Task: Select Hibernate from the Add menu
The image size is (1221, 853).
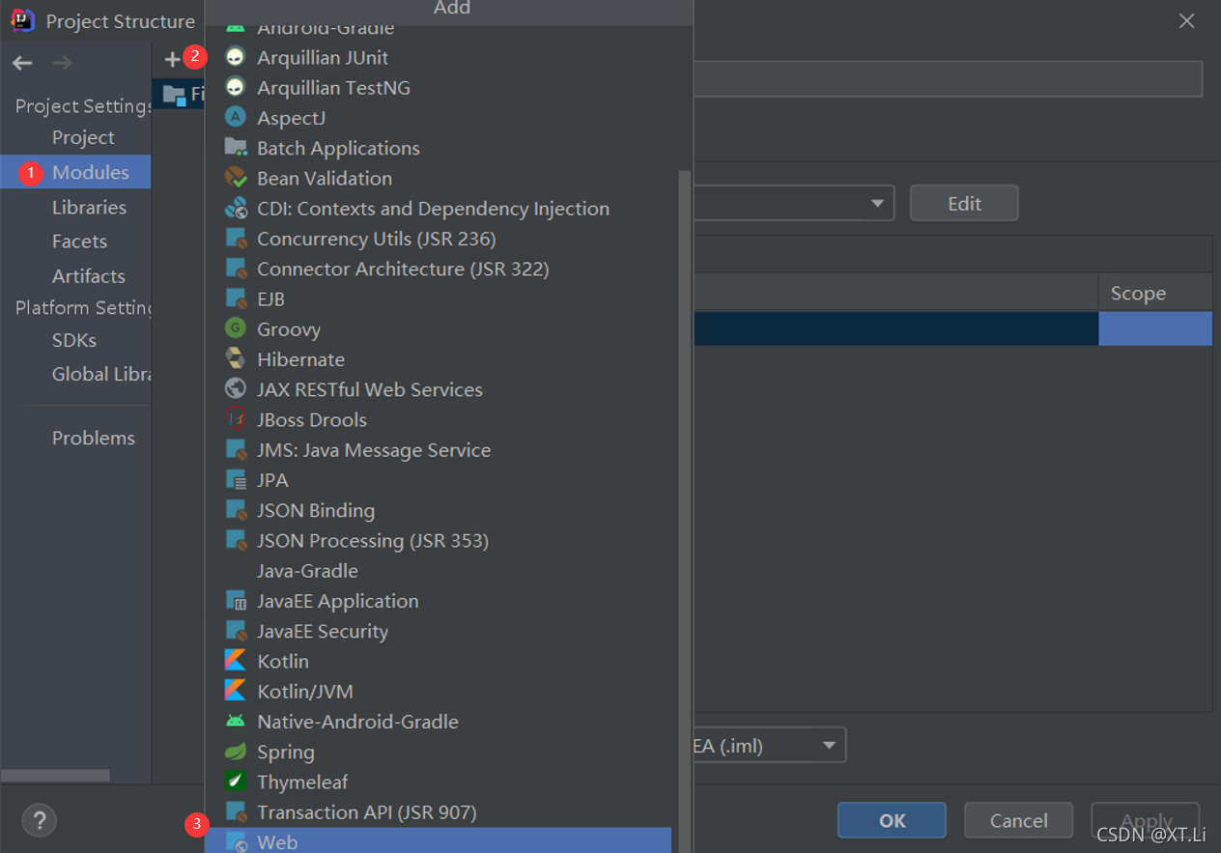Action: (x=438, y=359)
